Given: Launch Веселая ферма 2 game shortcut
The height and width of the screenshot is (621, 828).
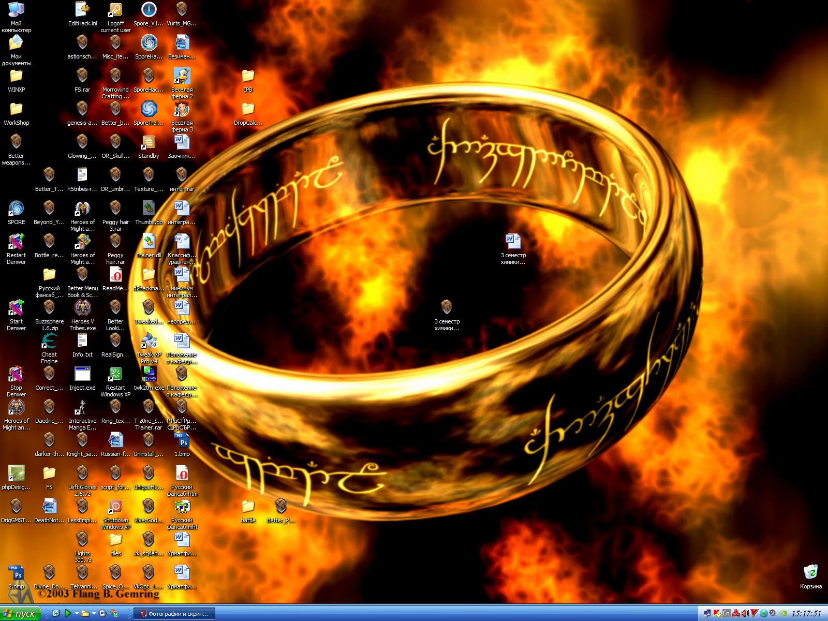Looking at the screenshot, I should pyautogui.click(x=182, y=83).
